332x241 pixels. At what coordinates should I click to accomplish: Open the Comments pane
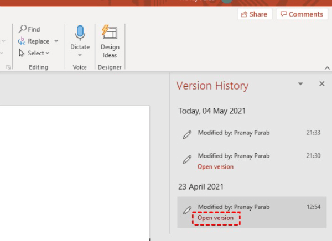302,14
